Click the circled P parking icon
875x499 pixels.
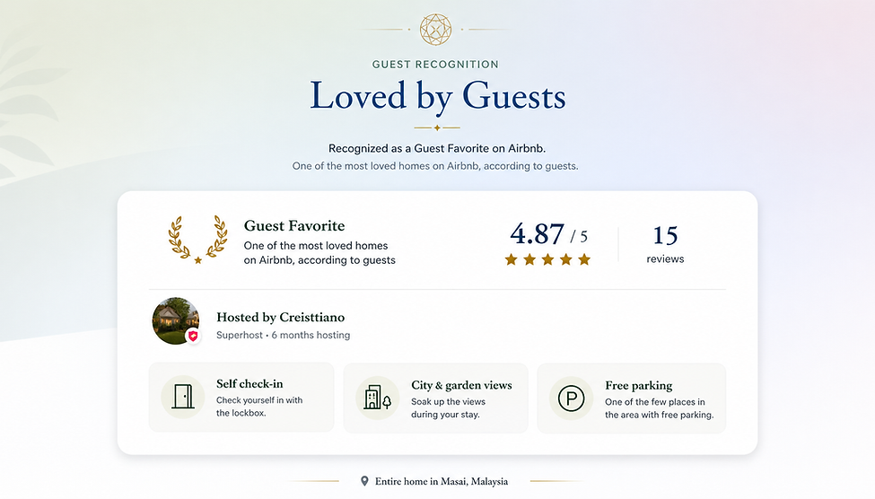click(x=571, y=398)
